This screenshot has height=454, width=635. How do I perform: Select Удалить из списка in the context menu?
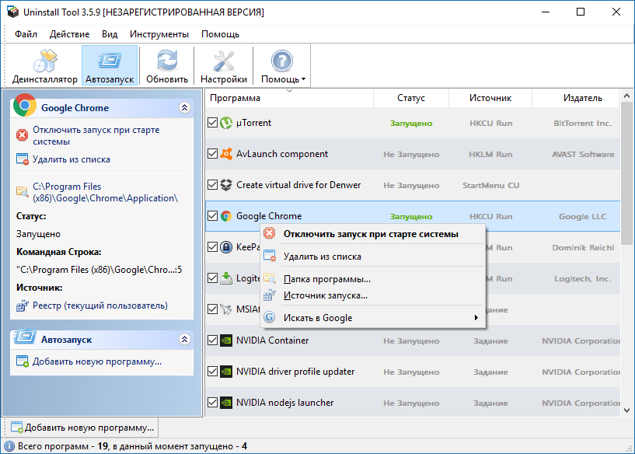point(372,257)
